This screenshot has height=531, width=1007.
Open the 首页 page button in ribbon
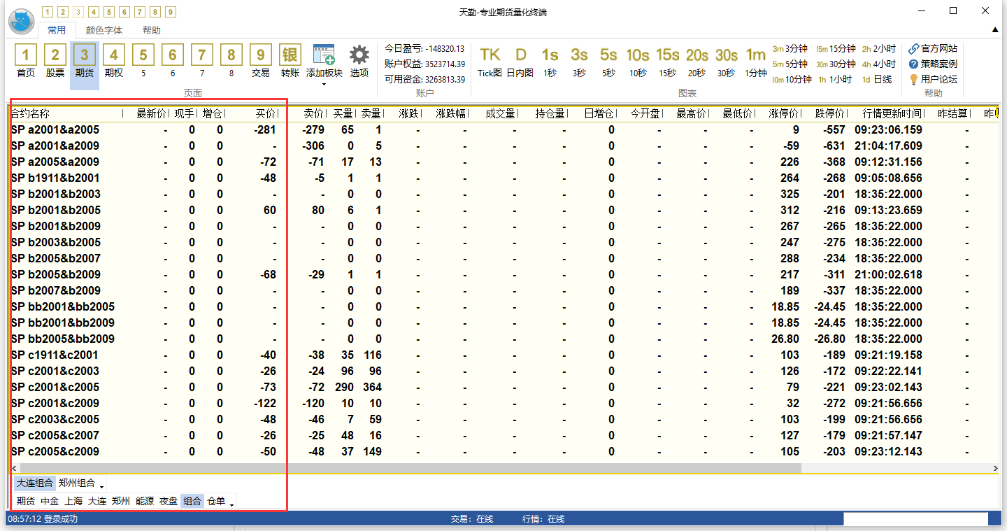26,62
